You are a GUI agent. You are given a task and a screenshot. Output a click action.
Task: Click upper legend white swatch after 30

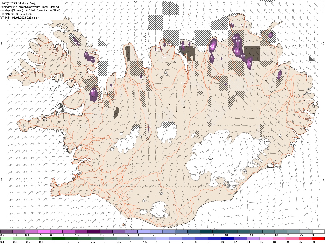tap(318, 232)
